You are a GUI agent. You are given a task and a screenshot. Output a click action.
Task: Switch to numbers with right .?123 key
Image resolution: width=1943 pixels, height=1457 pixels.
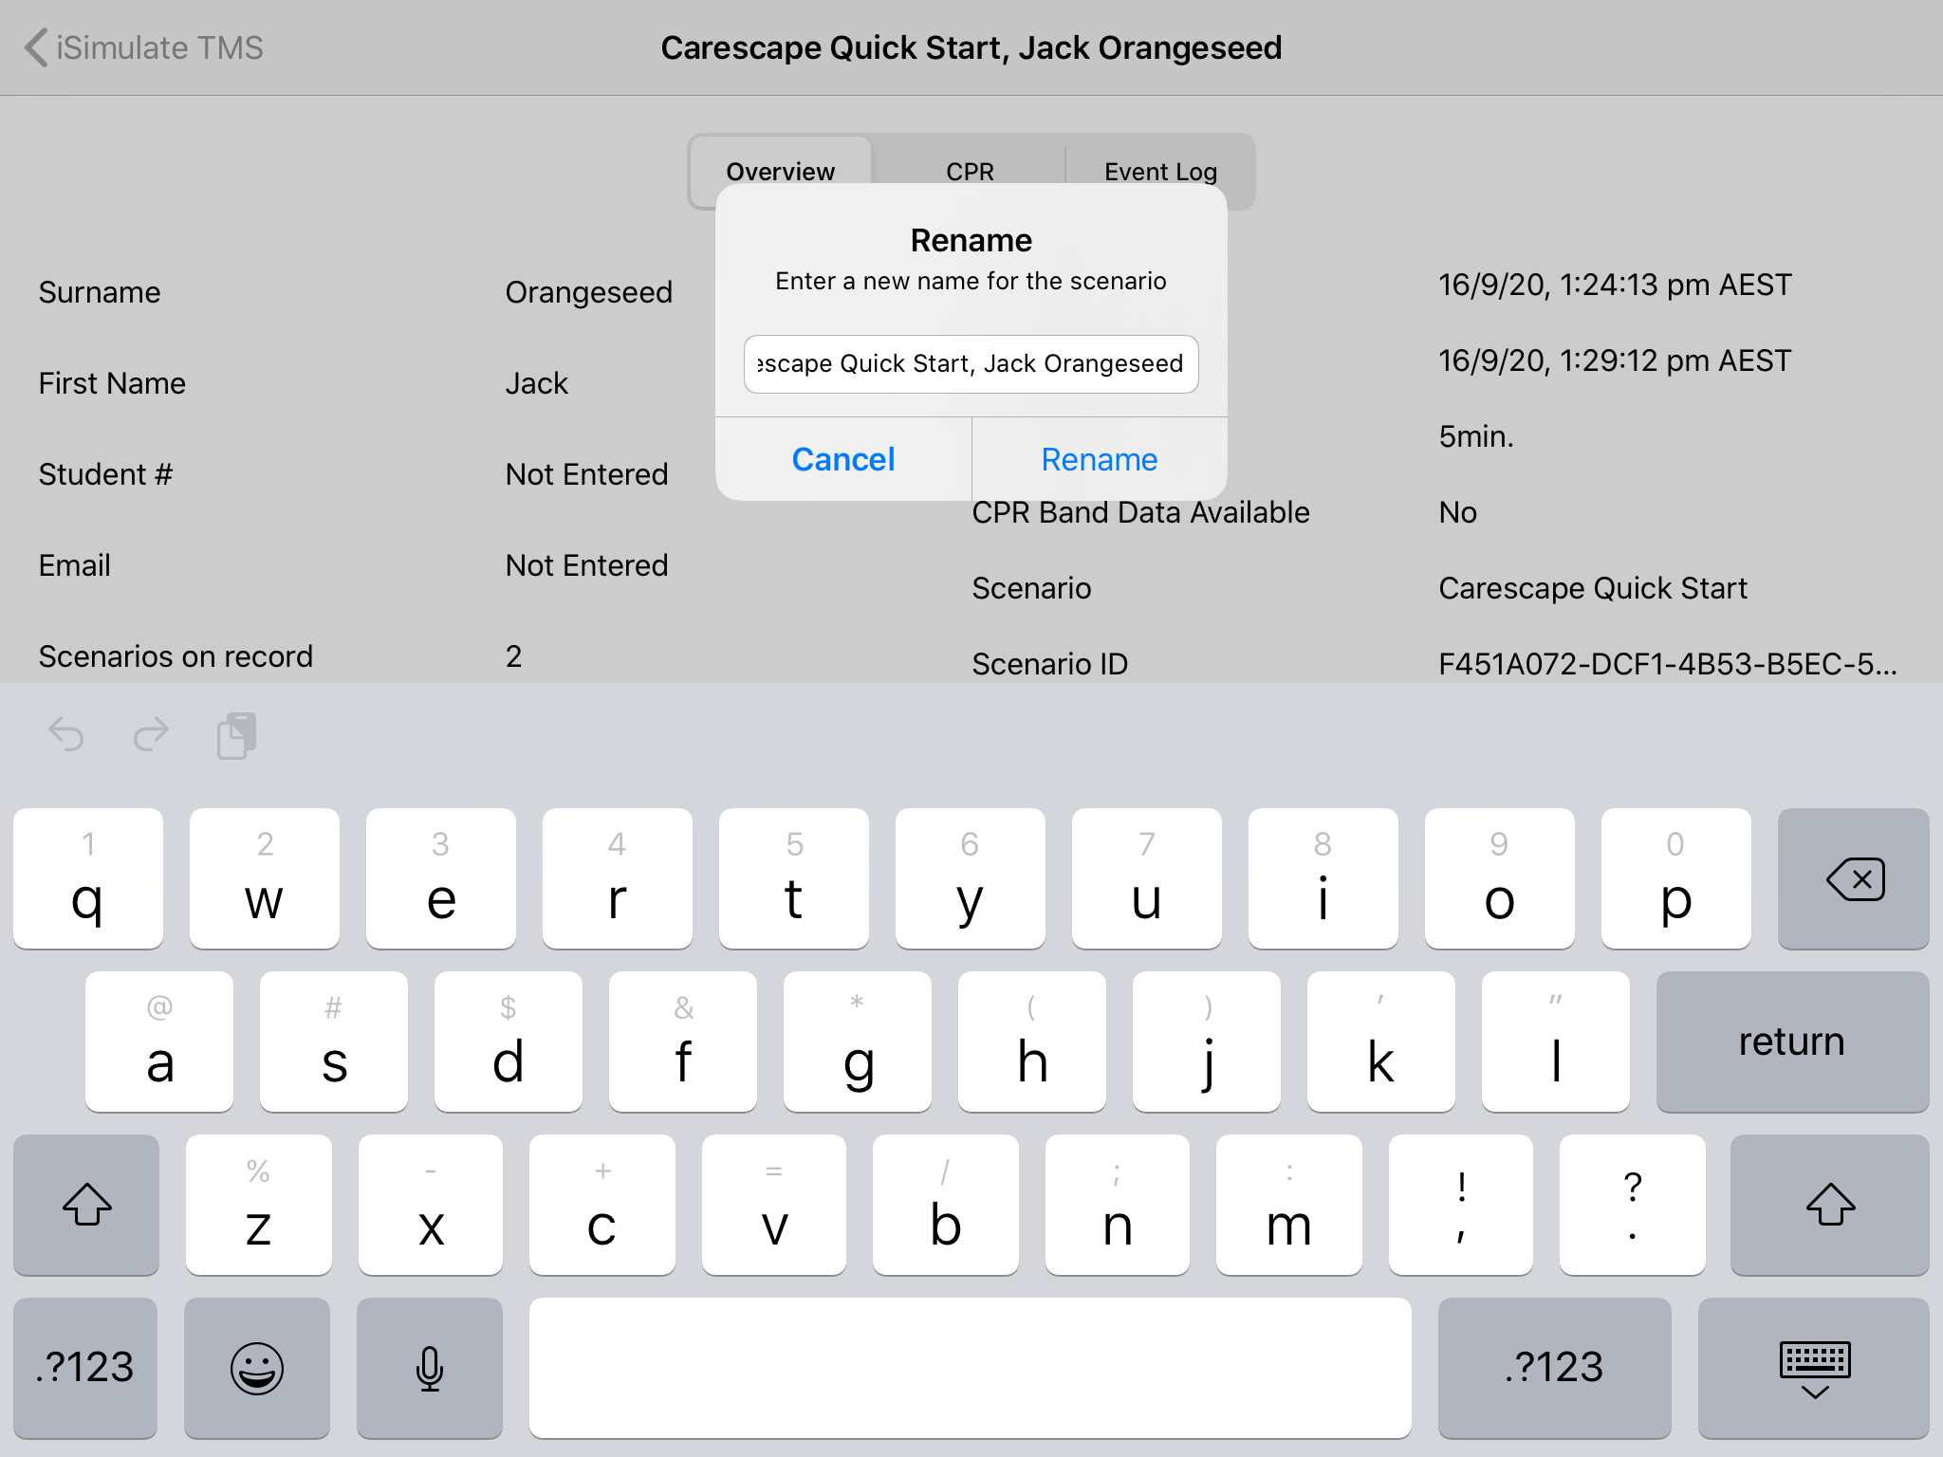(1554, 1367)
